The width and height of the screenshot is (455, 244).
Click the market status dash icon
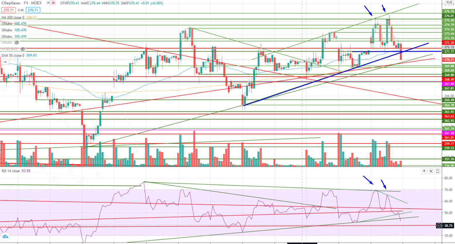click(x=49, y=3)
